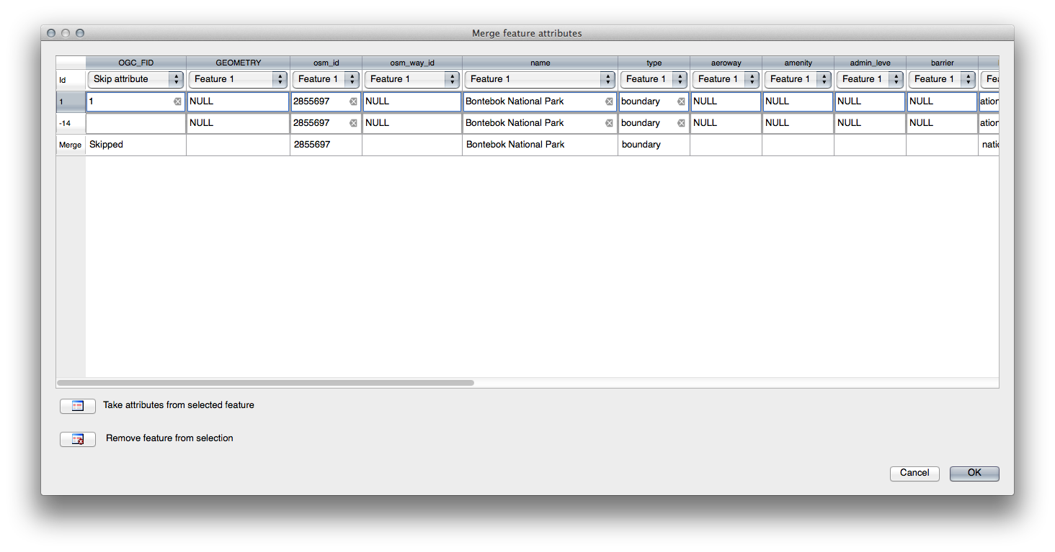This screenshot has width=1055, height=552.
Task: Click the 'Take attributes from selected feature' icon button
Action: 78,406
